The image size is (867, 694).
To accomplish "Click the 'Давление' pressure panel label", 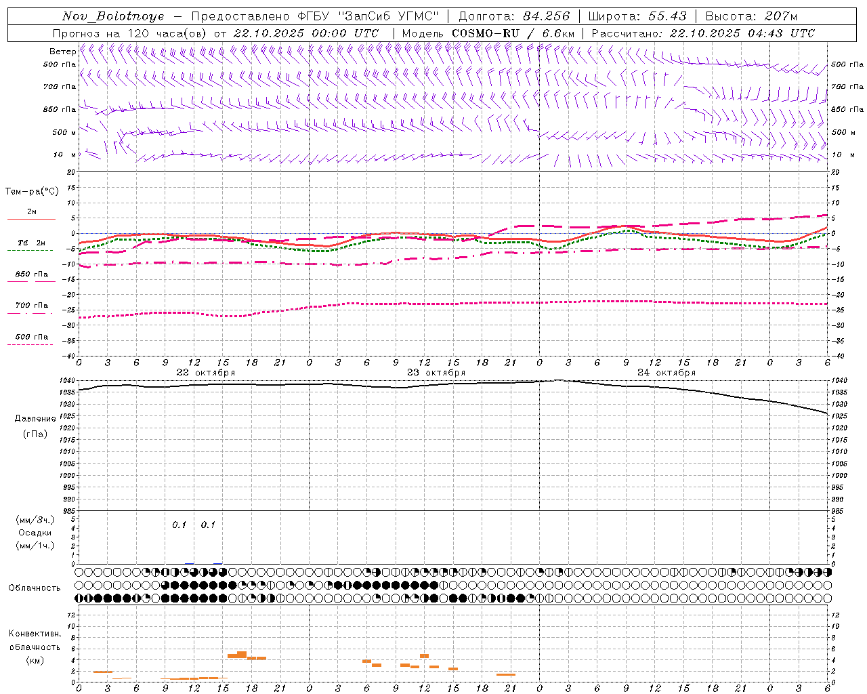I will 35,419.
